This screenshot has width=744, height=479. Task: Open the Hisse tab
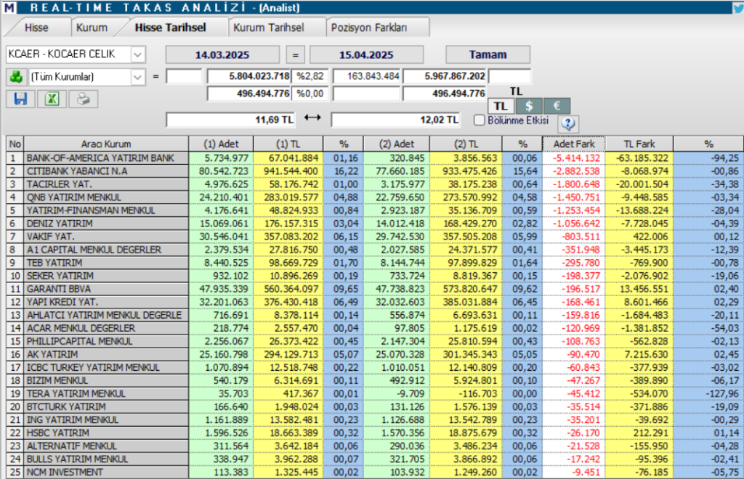pyautogui.click(x=36, y=28)
